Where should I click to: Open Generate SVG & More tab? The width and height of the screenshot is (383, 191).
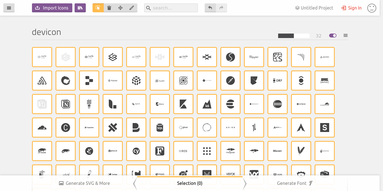[x=84, y=183]
